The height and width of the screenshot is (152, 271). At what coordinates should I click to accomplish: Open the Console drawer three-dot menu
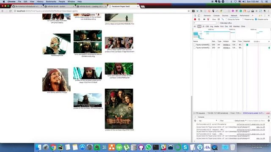(195, 117)
